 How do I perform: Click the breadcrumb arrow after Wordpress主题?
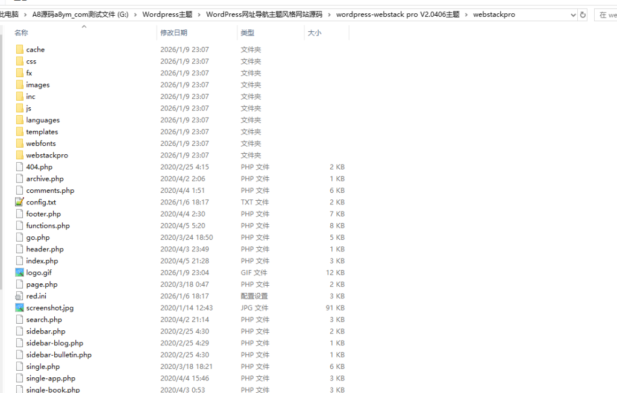pos(198,14)
